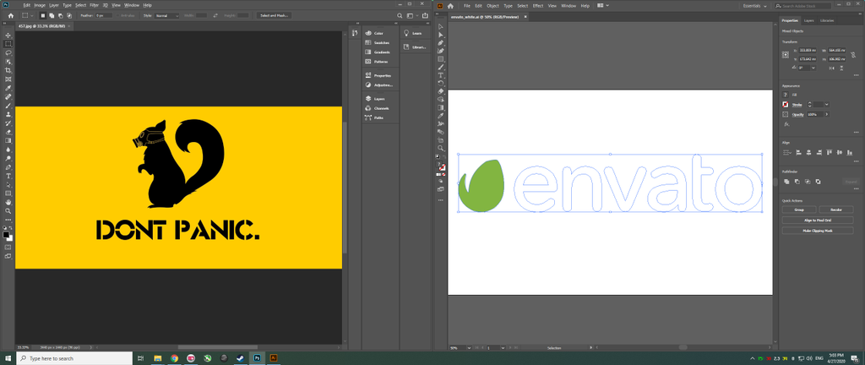865x365 pixels.
Task: Open the Stroke weight dropdown arrow
Action: click(826, 104)
